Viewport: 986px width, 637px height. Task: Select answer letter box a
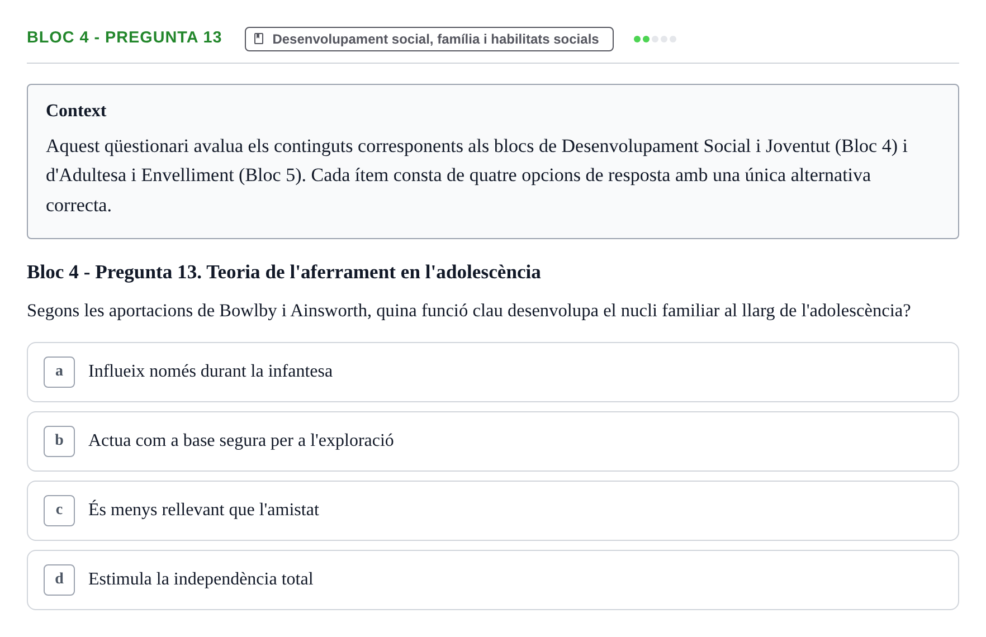click(59, 372)
